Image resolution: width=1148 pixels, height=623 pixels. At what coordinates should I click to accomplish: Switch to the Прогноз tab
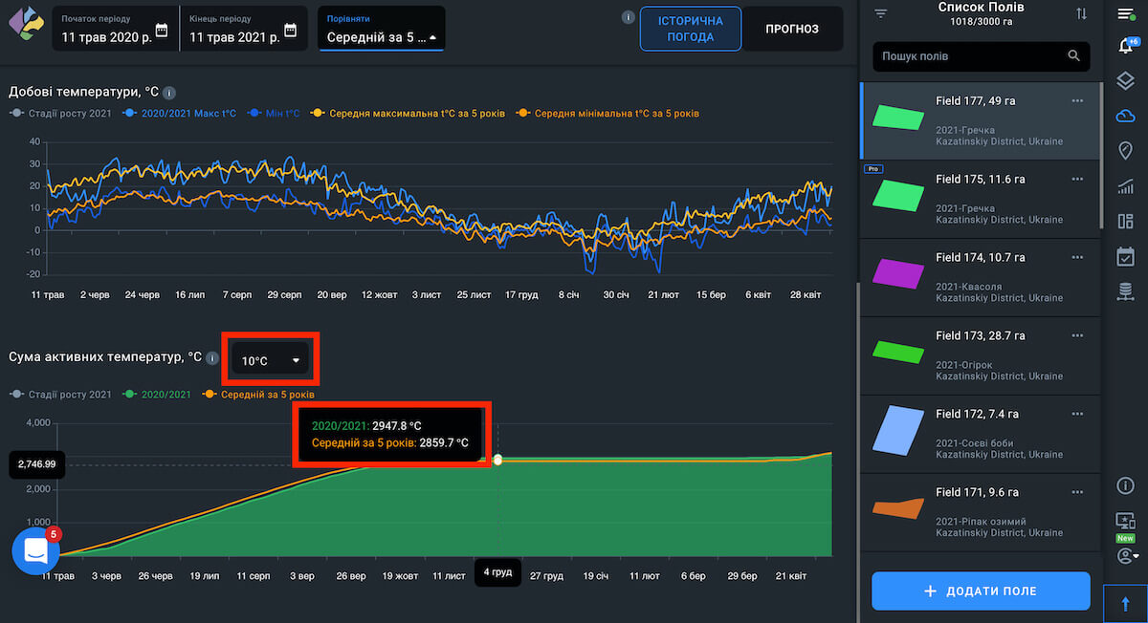click(x=791, y=29)
